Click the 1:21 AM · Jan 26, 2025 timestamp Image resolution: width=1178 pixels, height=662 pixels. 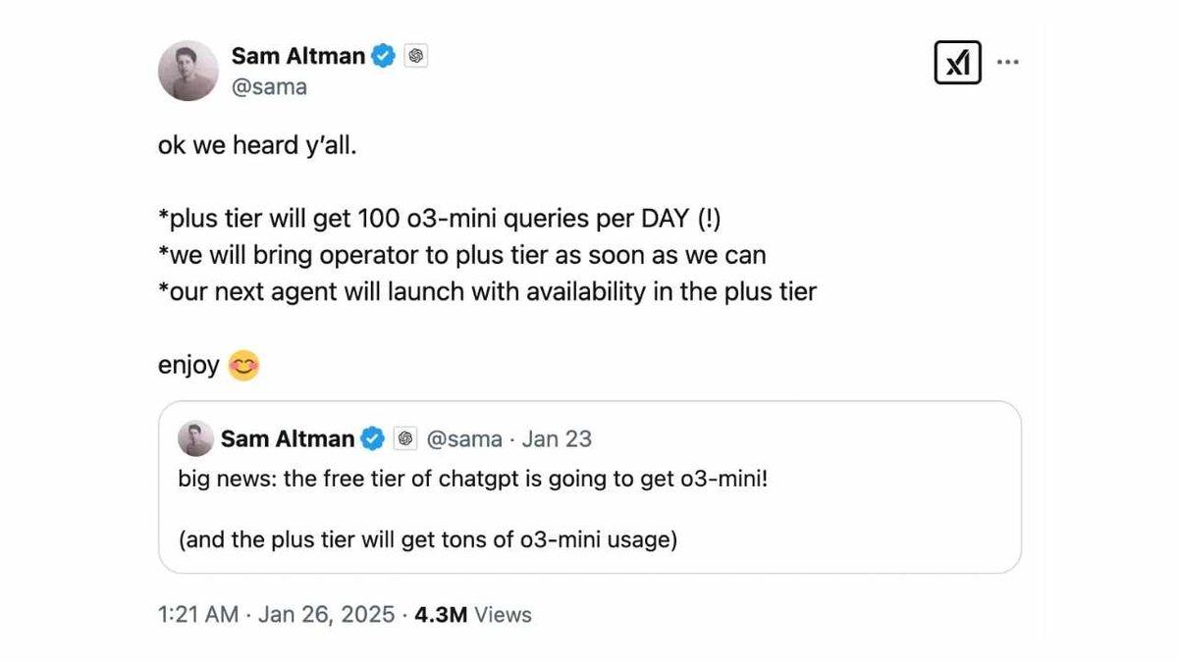(x=276, y=615)
